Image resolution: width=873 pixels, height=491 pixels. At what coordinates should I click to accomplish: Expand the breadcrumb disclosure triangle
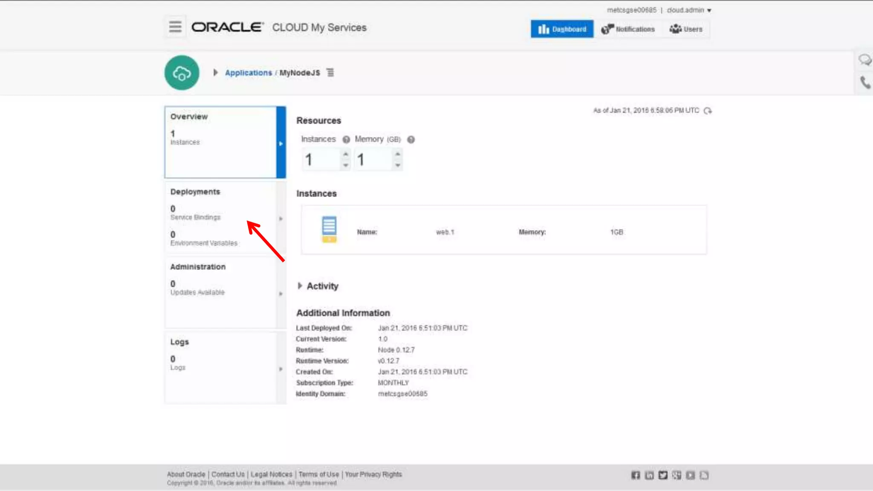[x=215, y=72]
